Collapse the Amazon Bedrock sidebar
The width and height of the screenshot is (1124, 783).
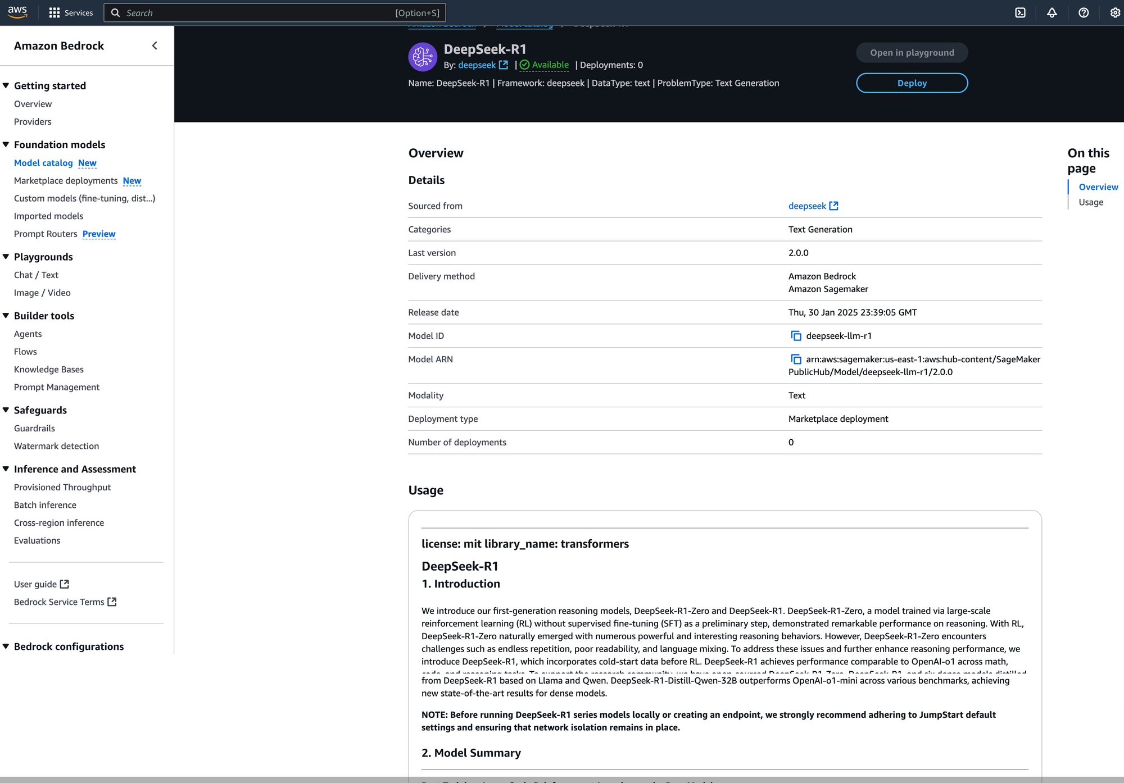pos(155,45)
